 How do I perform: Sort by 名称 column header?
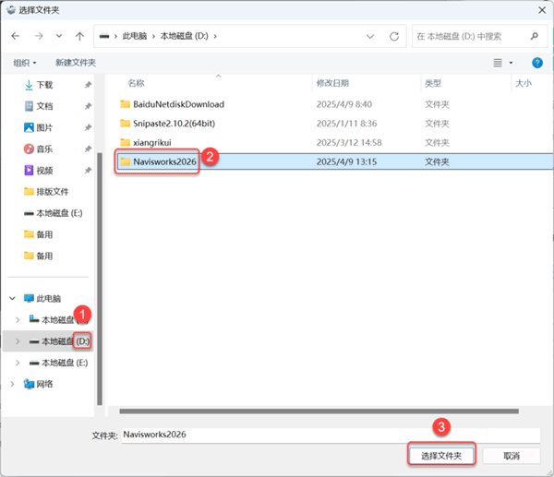[x=136, y=83]
